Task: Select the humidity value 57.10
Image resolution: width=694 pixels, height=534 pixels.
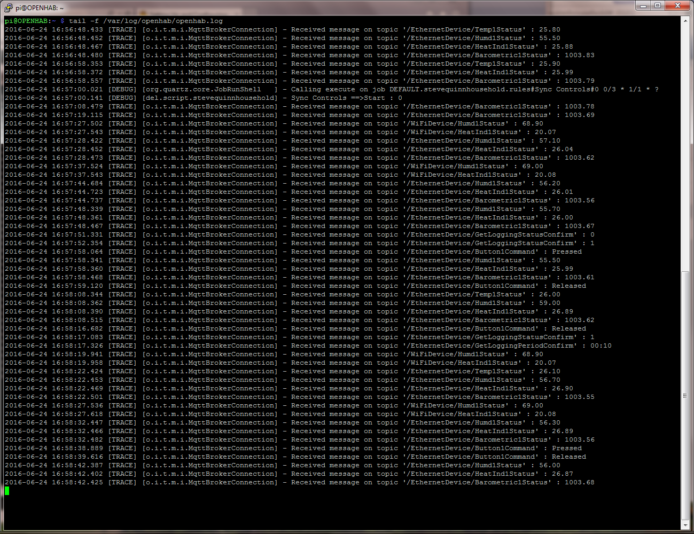Action: coord(550,140)
